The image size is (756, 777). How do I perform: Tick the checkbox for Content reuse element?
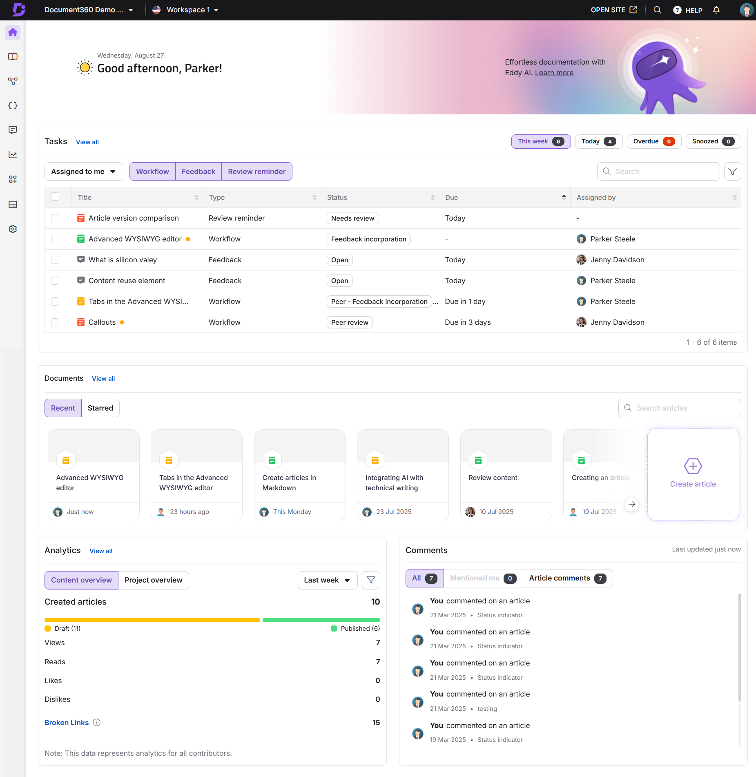point(55,281)
